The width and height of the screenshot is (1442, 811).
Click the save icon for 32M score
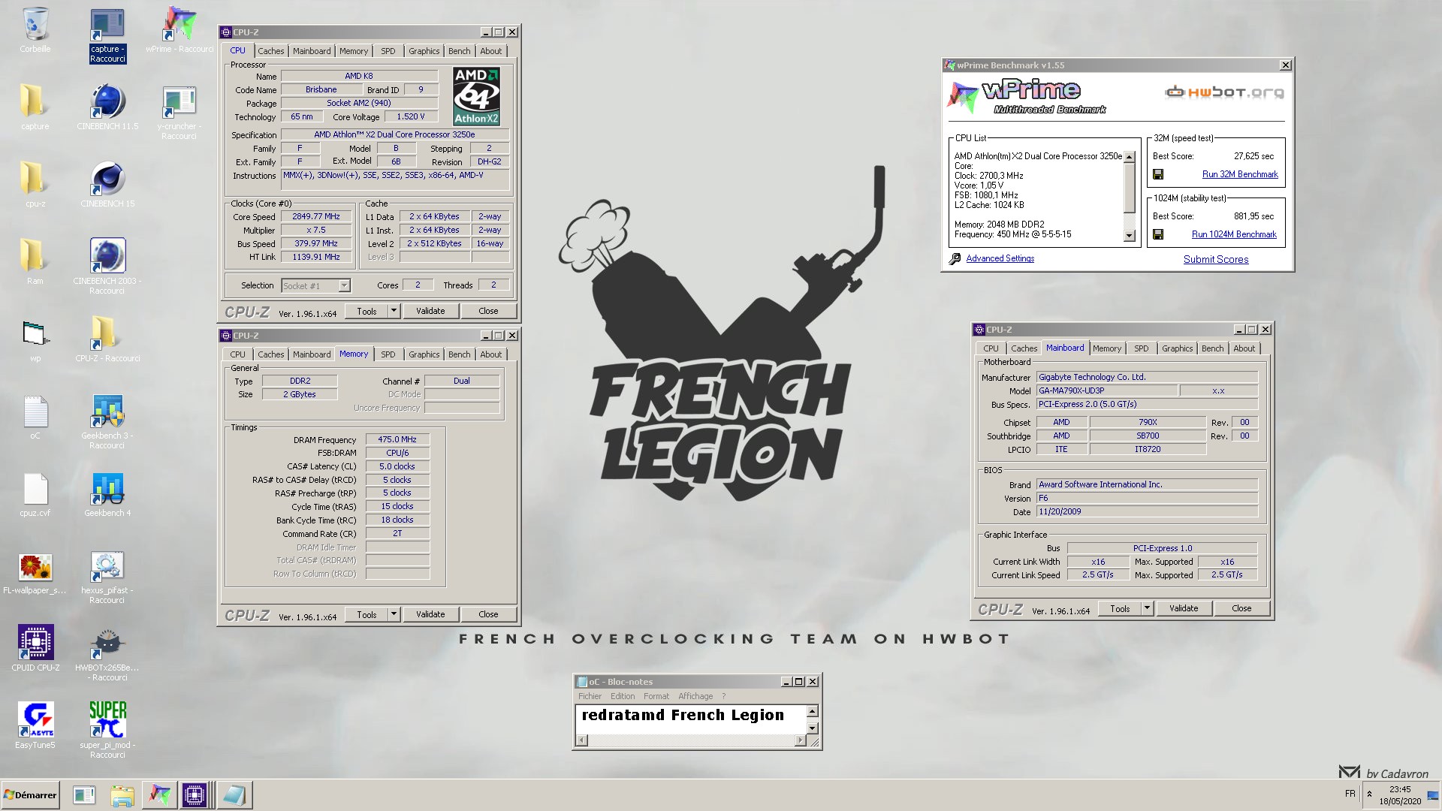click(x=1158, y=174)
